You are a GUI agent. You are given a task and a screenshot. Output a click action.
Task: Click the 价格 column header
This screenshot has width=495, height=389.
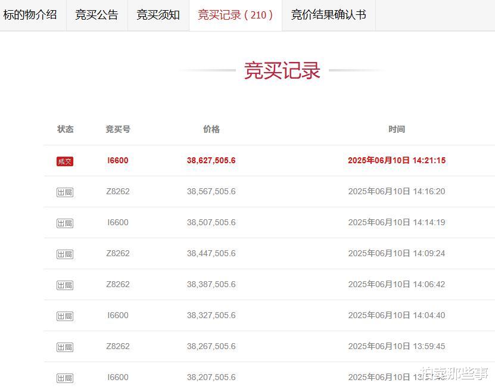pos(211,129)
